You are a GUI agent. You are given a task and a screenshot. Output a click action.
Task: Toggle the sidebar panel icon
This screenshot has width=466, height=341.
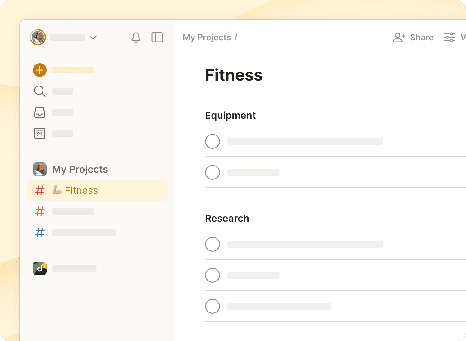click(x=157, y=38)
